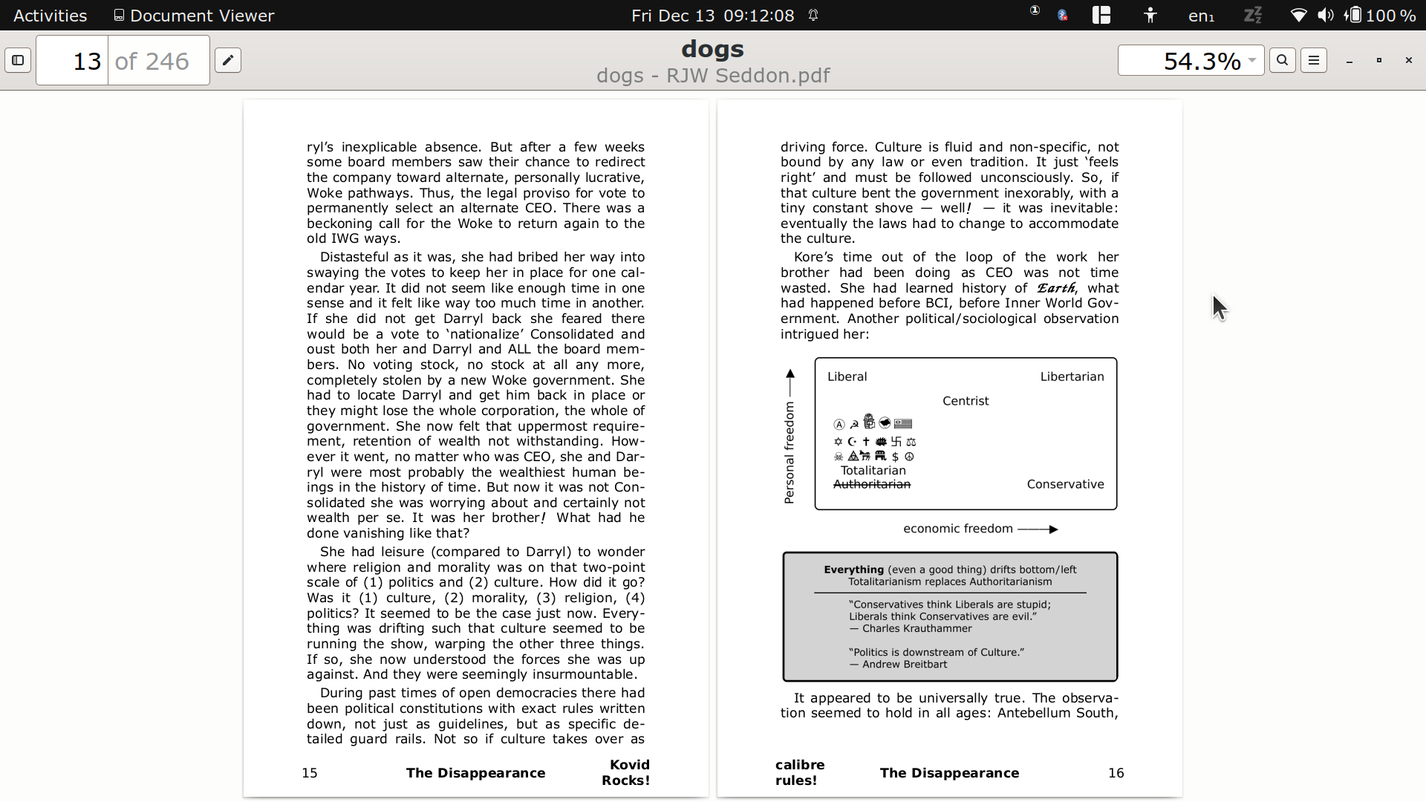
Task: Click the clock Fri Dec 13 09:12:08
Action: tap(713, 15)
